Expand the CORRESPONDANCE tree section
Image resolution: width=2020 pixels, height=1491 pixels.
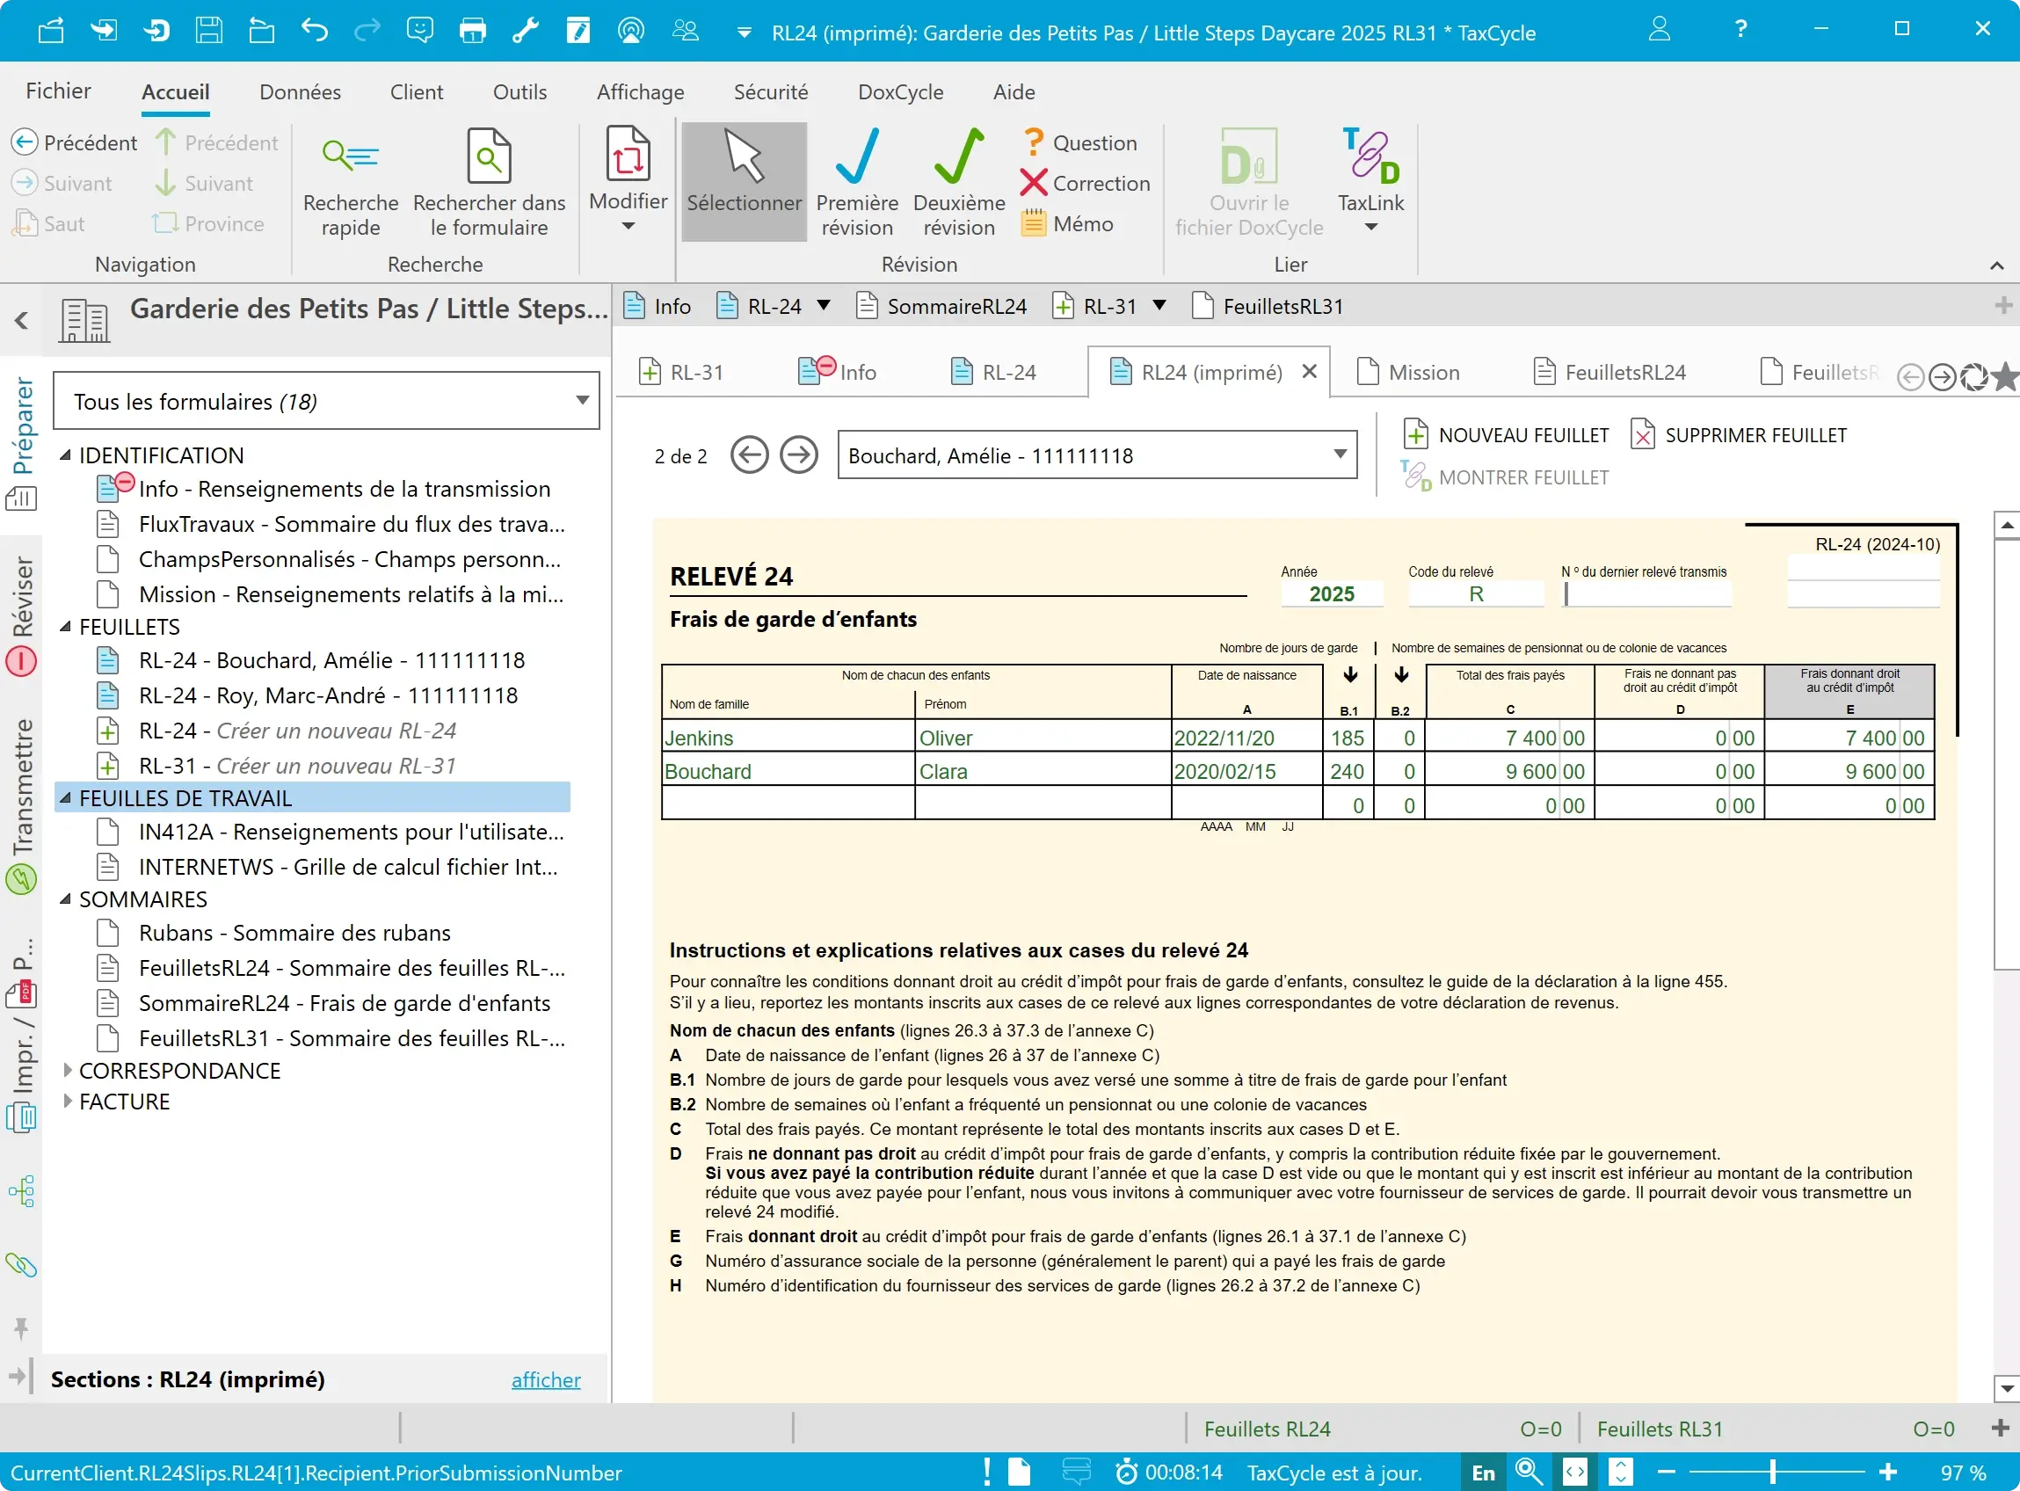coord(68,1071)
